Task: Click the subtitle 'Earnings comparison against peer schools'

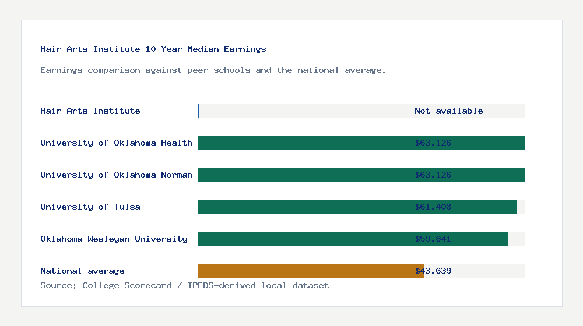Action: 213,70
